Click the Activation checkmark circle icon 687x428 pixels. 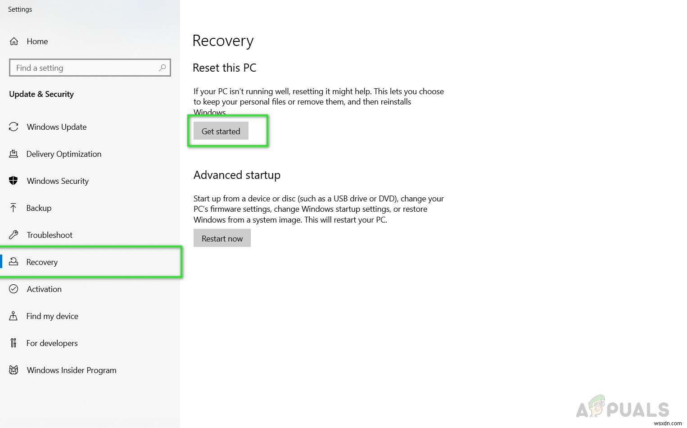[x=14, y=289]
